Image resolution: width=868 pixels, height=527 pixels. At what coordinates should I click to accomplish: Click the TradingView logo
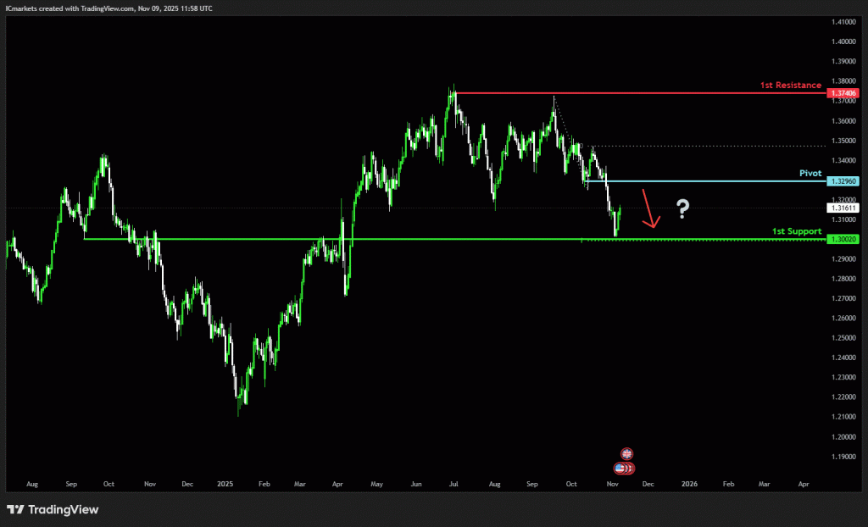point(53,509)
